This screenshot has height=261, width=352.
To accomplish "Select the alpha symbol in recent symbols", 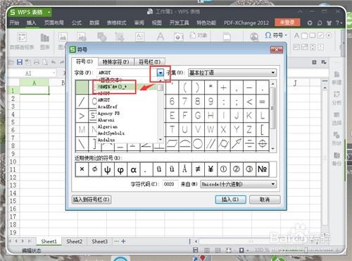I will tap(133, 169).
